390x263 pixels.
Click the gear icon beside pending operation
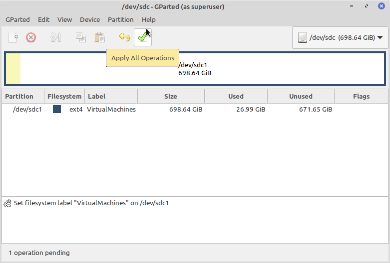point(7,203)
